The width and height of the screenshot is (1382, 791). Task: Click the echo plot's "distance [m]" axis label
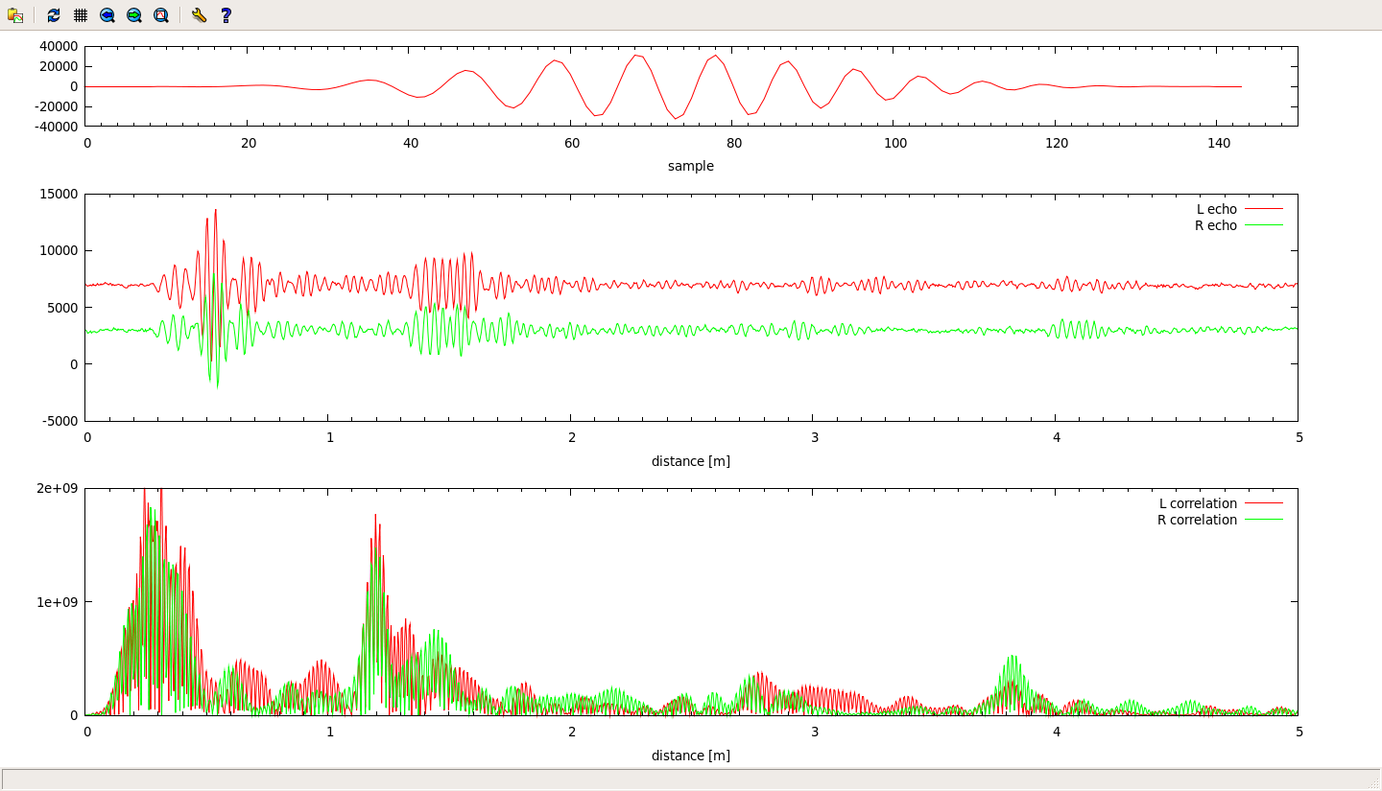[691, 461]
